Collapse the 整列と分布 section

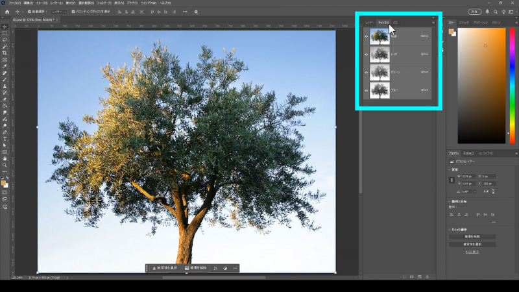[x=450, y=201]
